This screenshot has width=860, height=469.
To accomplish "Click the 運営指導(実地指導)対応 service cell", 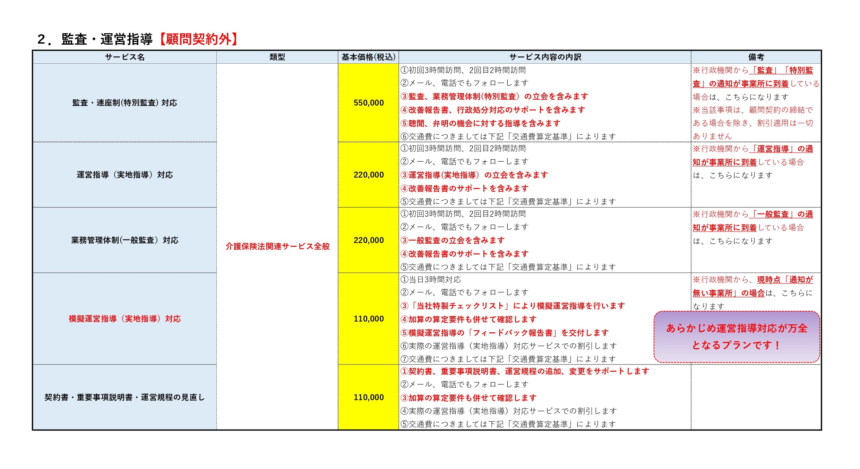I will [125, 175].
